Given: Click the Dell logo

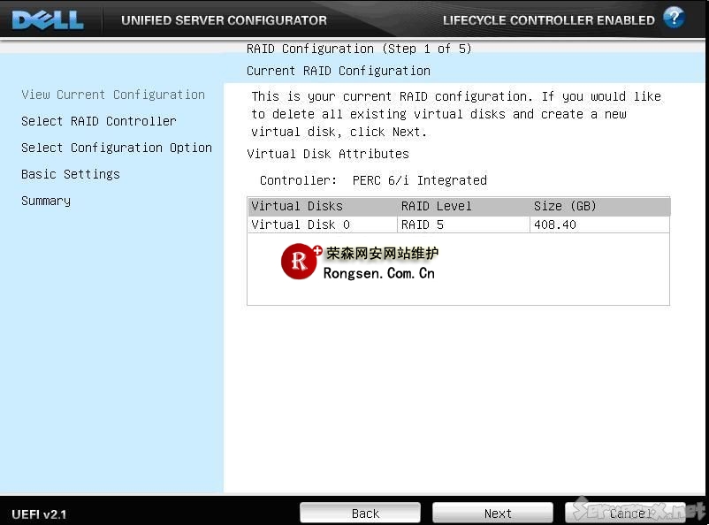Looking at the screenshot, I should pos(48,19).
